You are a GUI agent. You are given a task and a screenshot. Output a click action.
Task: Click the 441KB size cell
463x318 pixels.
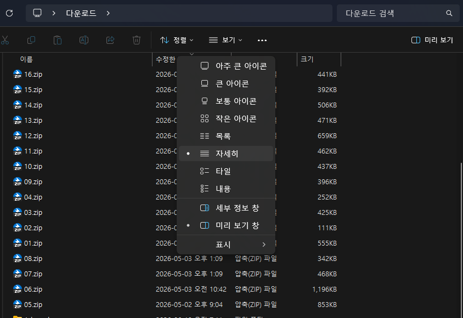[327, 75]
